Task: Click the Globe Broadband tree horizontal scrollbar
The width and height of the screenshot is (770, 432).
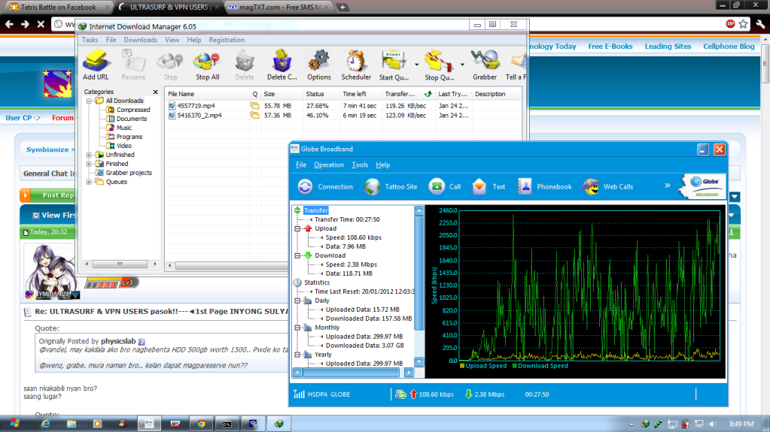Action: [352, 373]
